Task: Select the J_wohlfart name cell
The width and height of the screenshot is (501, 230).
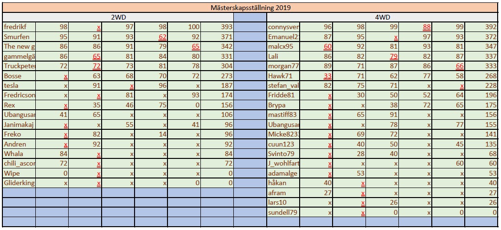Action: (283, 164)
